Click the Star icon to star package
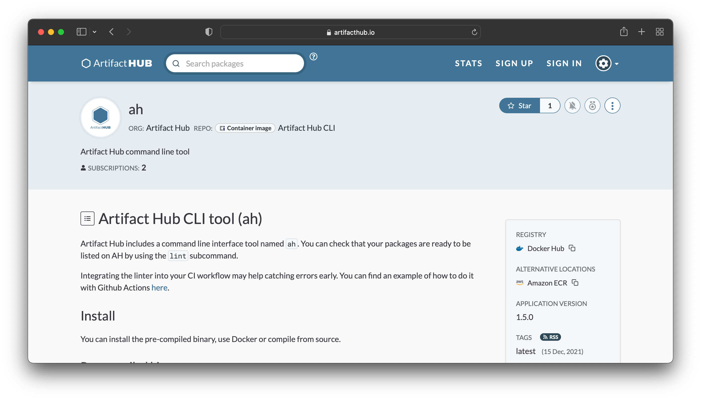701x400 pixels. click(519, 105)
